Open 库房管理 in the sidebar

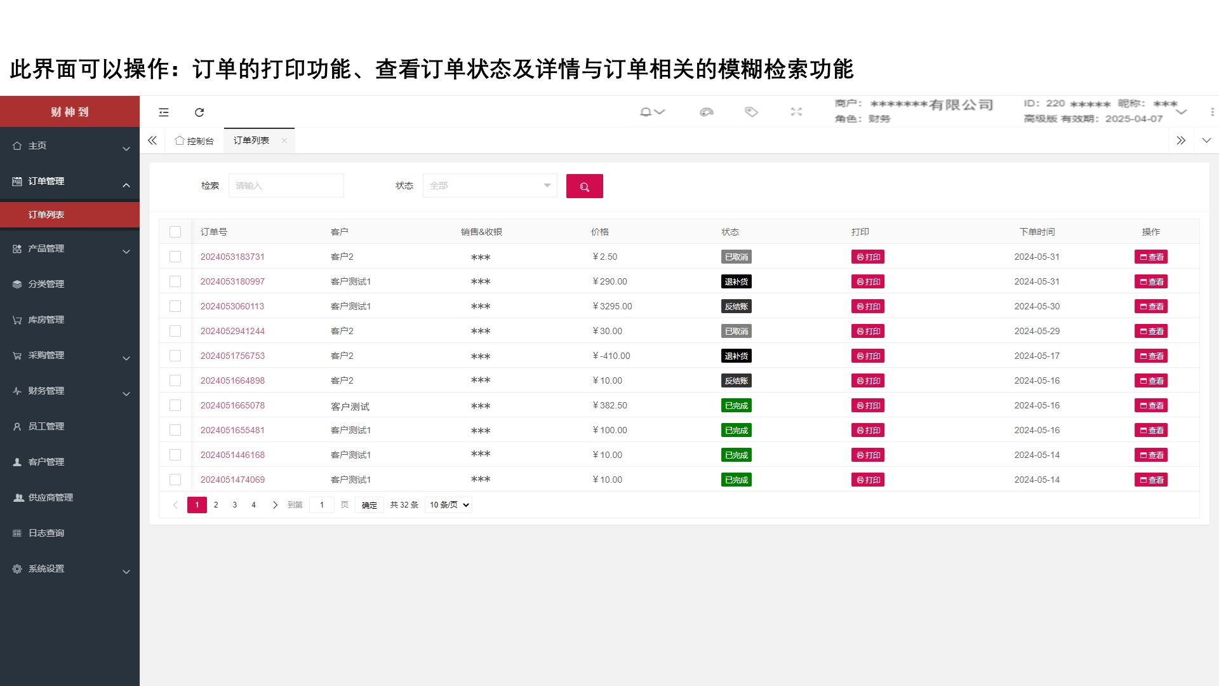[x=46, y=319]
